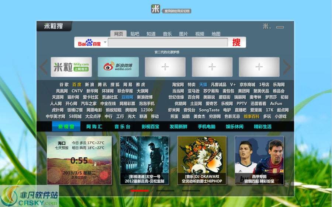Open the 太空一号 movie card
Image resolution: width=332 pixels, height=207 pixels.
[144, 160]
